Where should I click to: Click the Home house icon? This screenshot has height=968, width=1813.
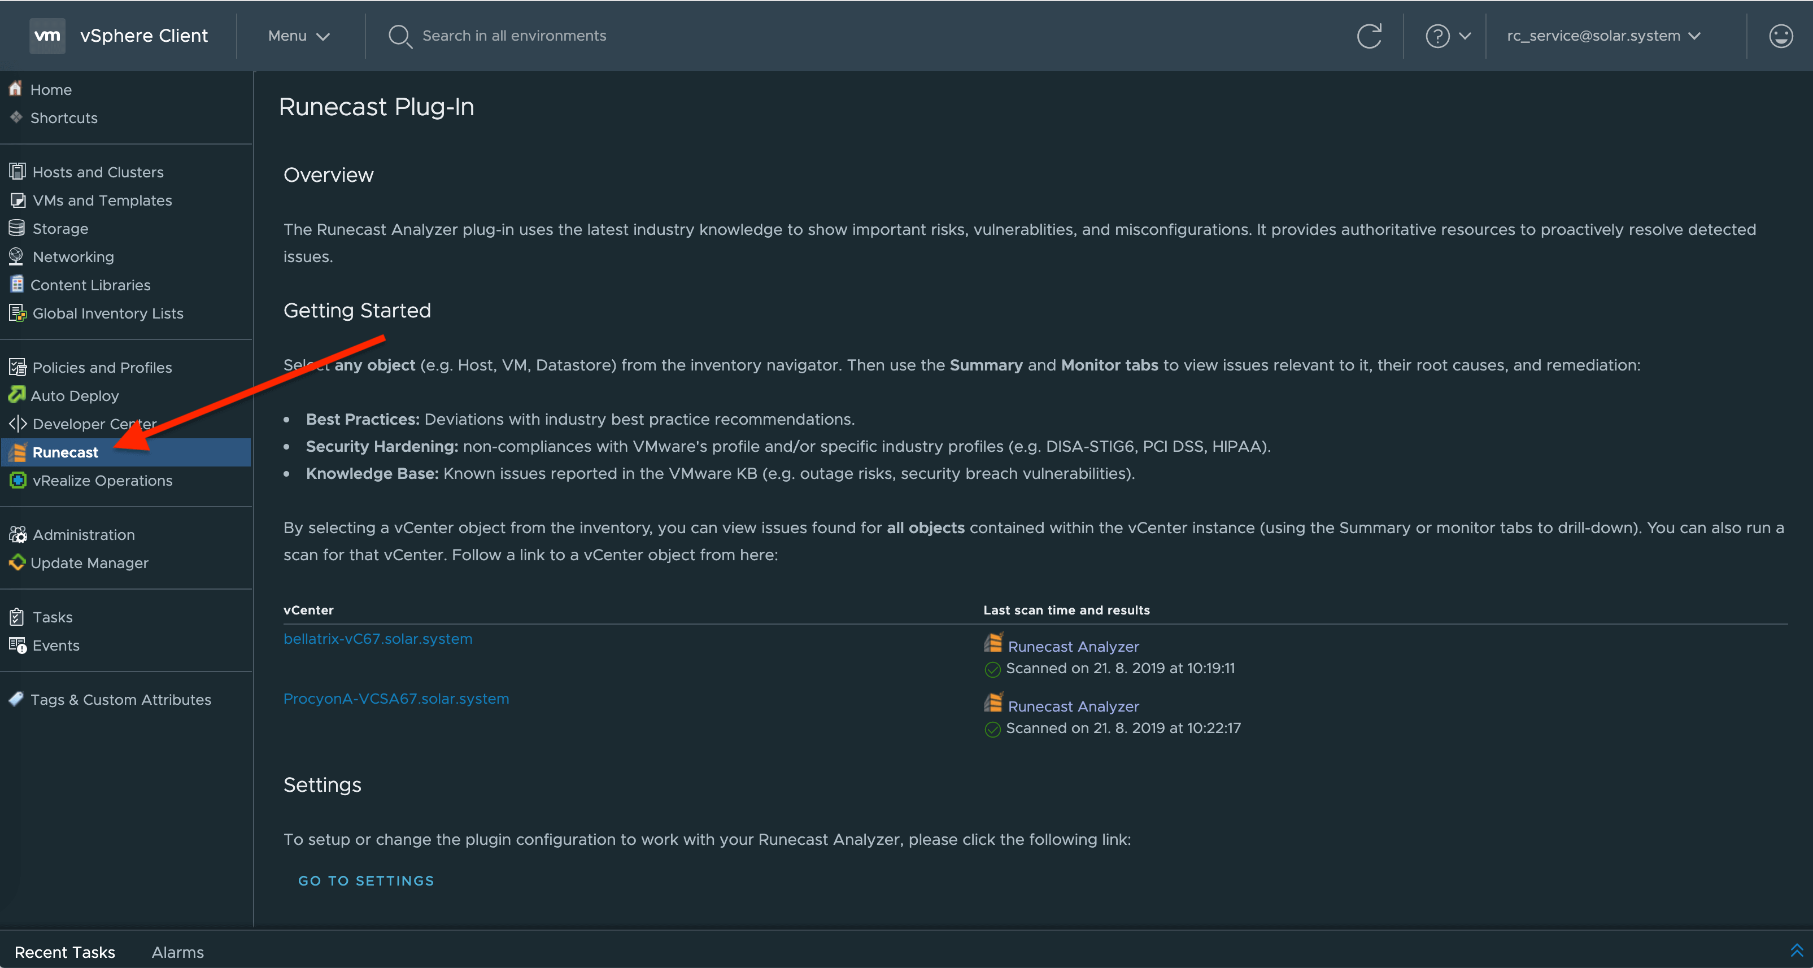[15, 89]
